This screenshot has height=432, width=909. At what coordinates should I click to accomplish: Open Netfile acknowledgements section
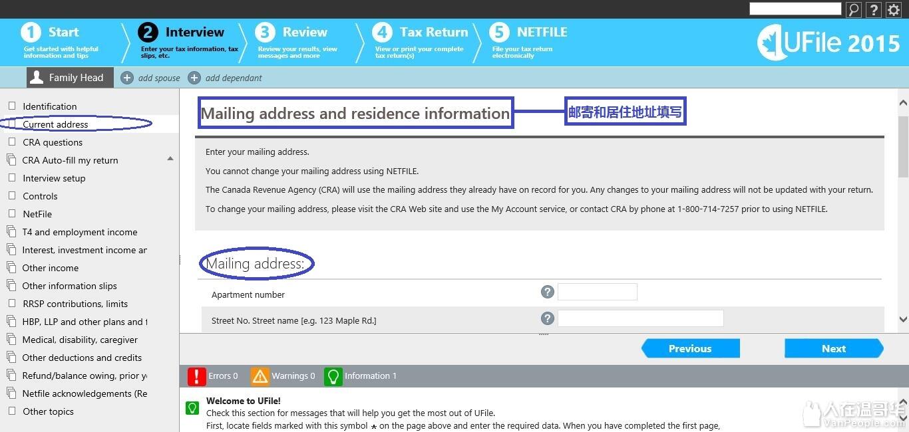(x=85, y=393)
